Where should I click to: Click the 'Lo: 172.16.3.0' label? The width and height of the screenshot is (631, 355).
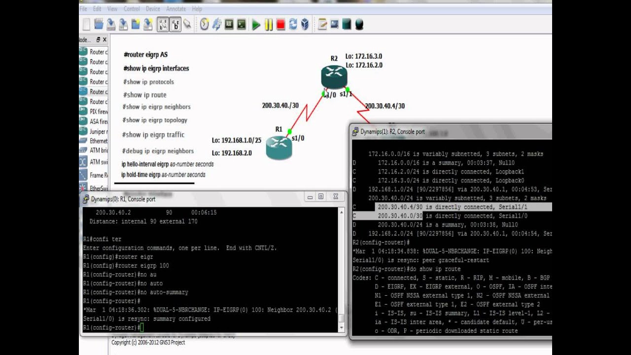[x=364, y=57]
